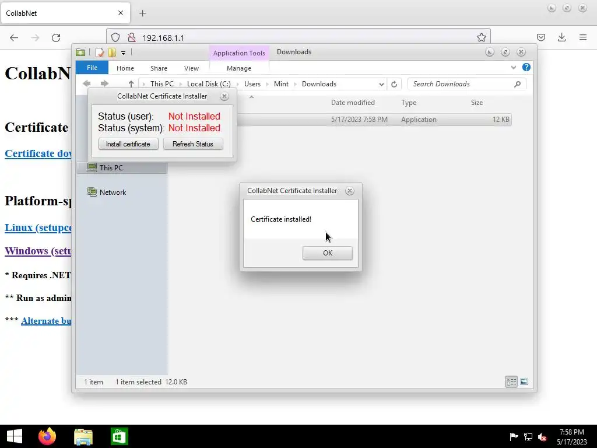This screenshot has width=597, height=448.
Task: Click Firefox back arrow
Action: [14, 37]
